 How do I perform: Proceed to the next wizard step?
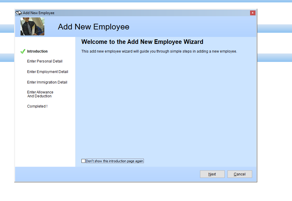[x=212, y=174]
